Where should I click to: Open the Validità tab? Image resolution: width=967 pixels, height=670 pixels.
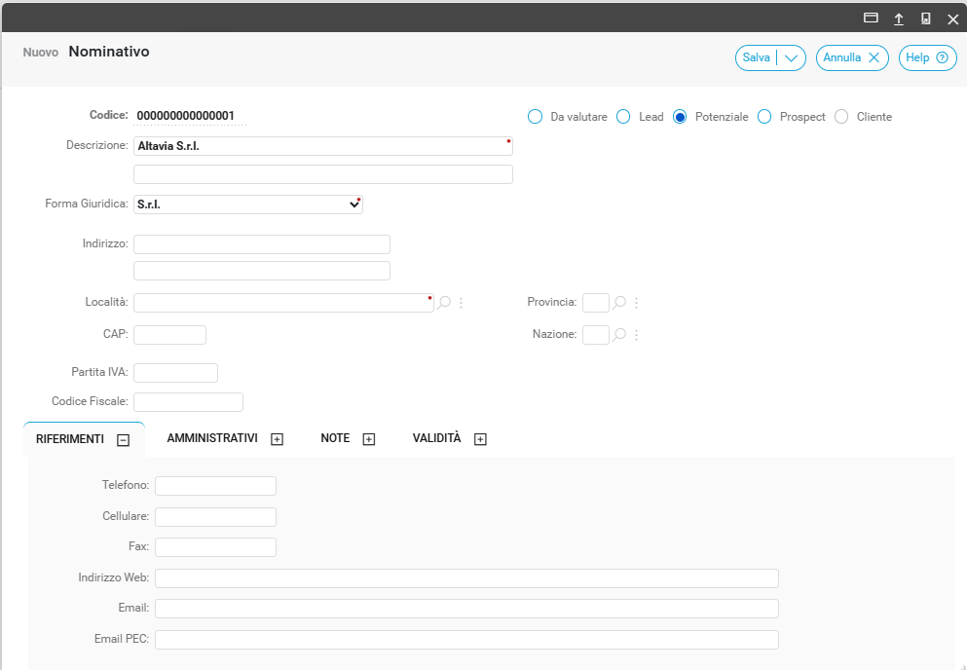click(436, 439)
